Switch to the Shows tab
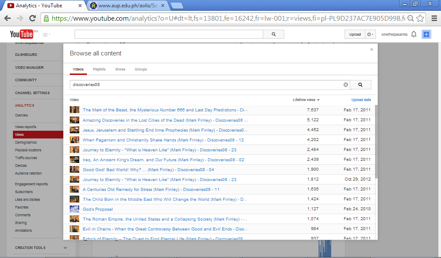This screenshot has height=258, width=441. (x=121, y=69)
